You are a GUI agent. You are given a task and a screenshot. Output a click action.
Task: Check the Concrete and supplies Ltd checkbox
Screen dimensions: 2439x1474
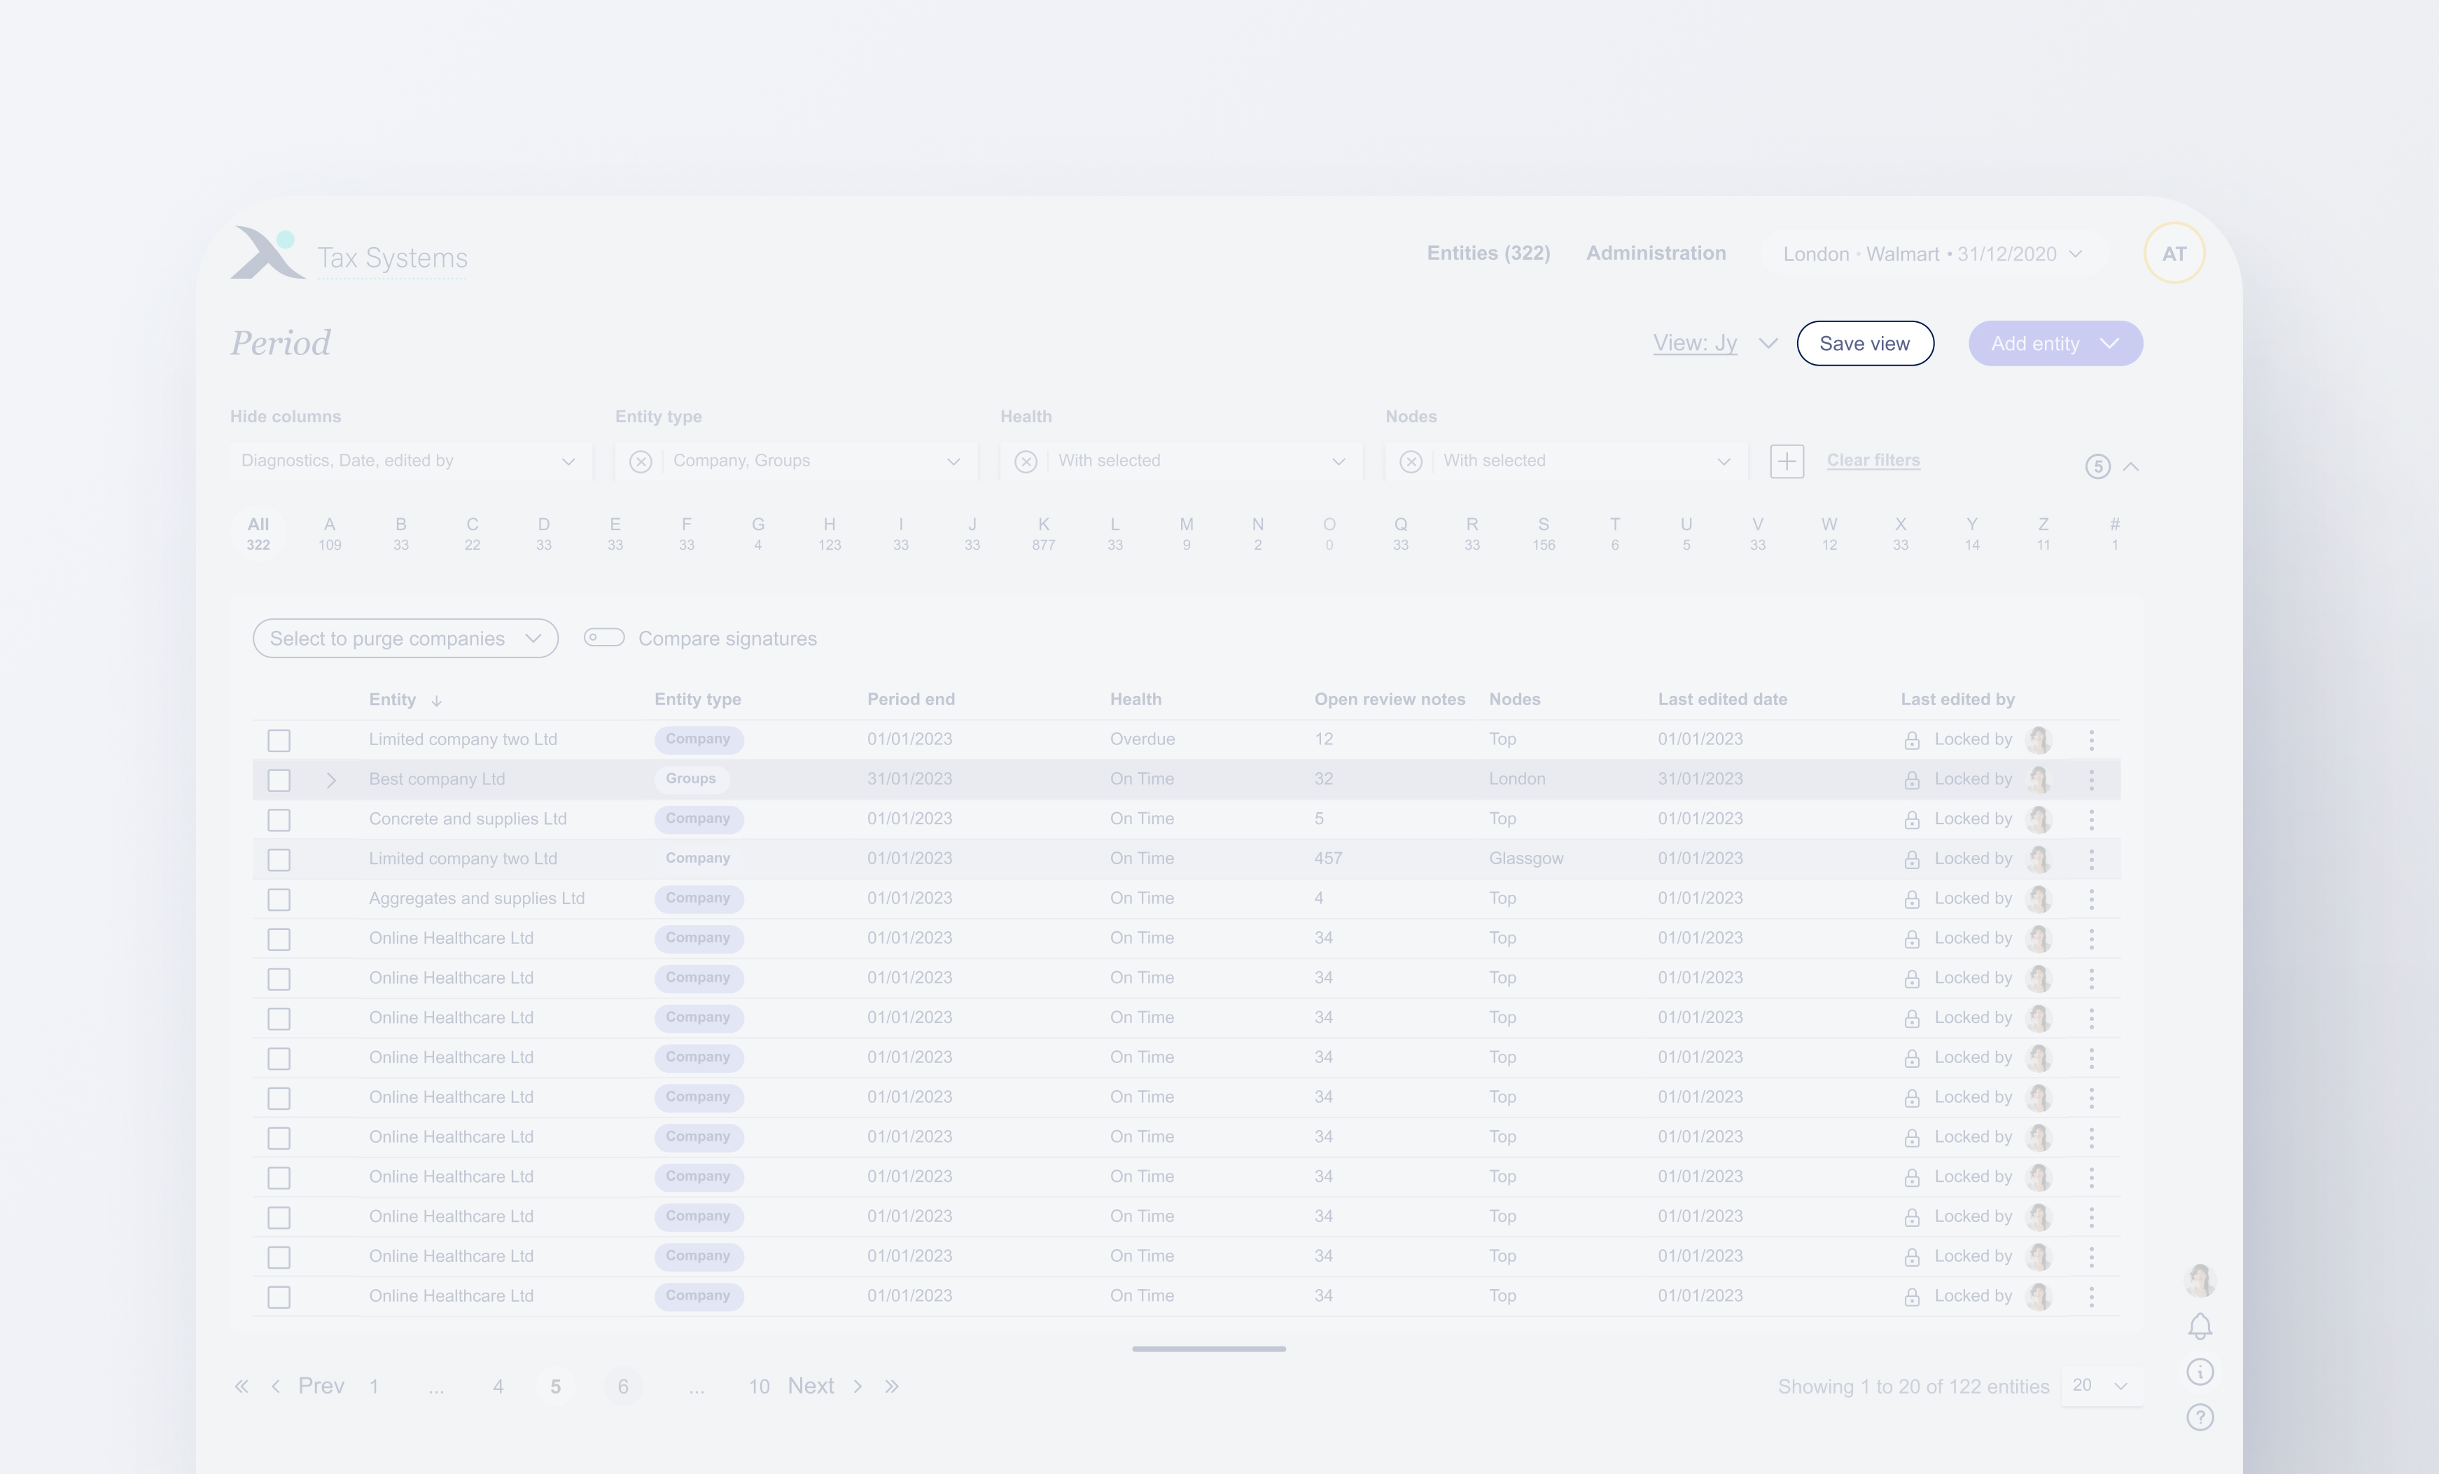click(279, 820)
